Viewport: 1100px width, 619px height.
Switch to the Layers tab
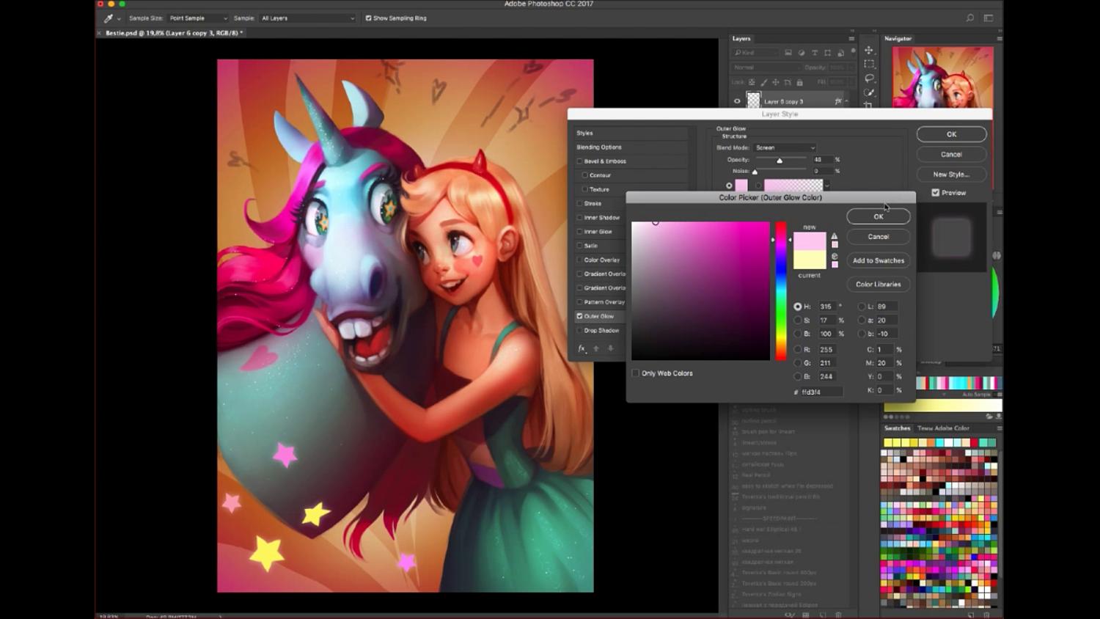tap(741, 39)
